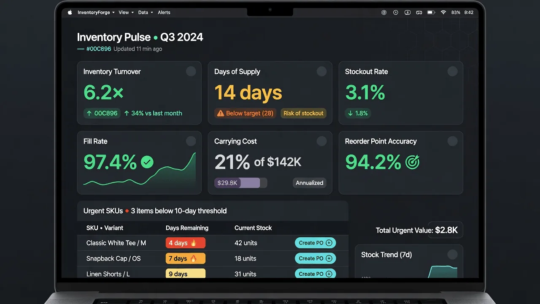Toggle the Stock Trend (7d) card circle
The width and height of the screenshot is (540, 304).
click(x=453, y=255)
